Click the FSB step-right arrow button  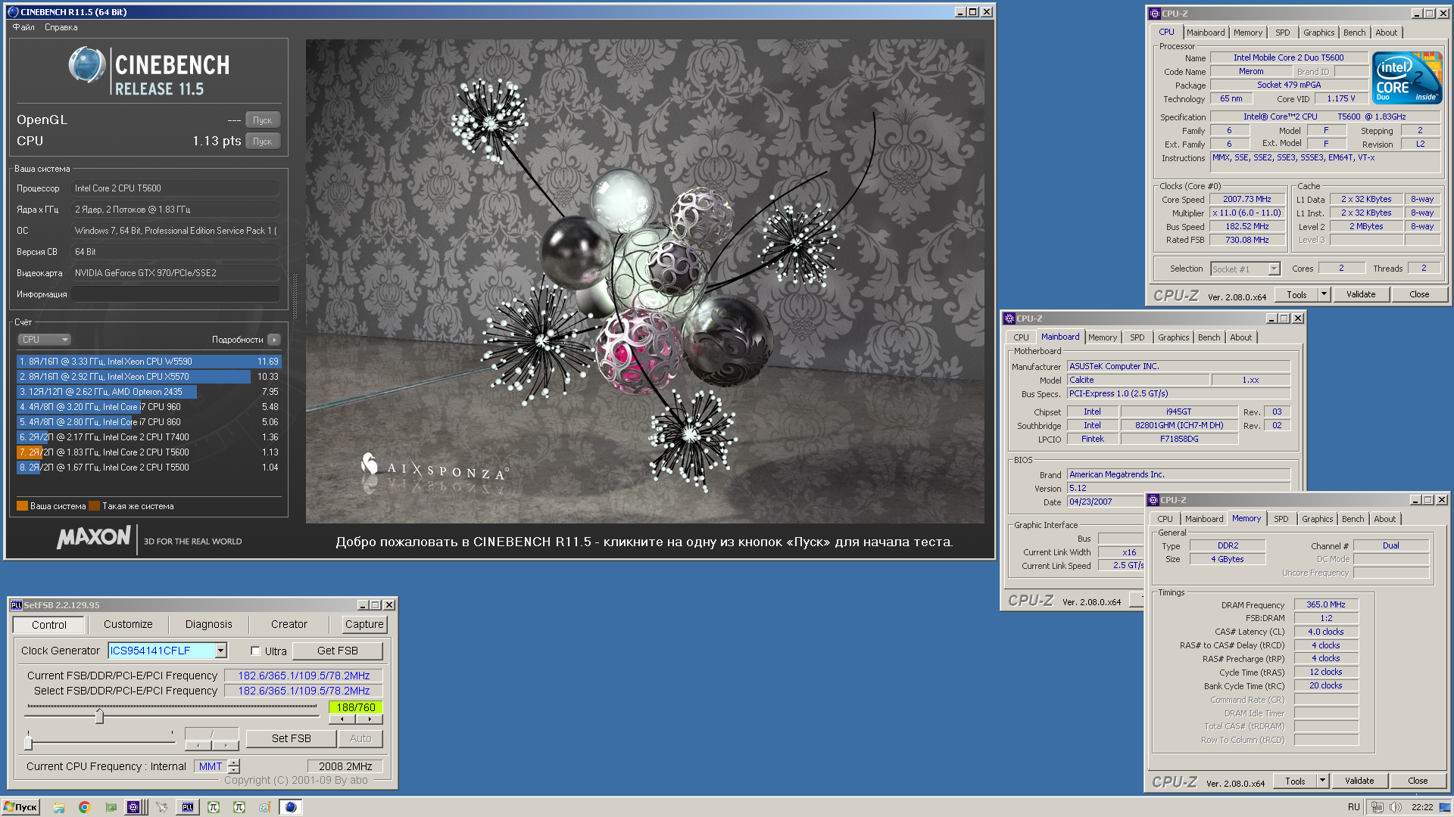370,719
